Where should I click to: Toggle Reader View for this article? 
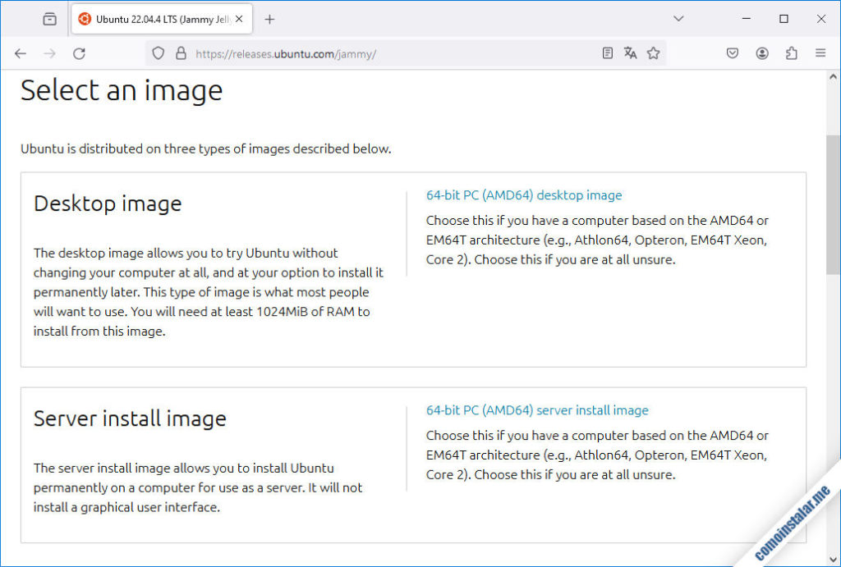click(x=607, y=53)
